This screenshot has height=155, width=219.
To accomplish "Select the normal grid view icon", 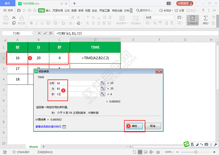I will tap(140, 152).
